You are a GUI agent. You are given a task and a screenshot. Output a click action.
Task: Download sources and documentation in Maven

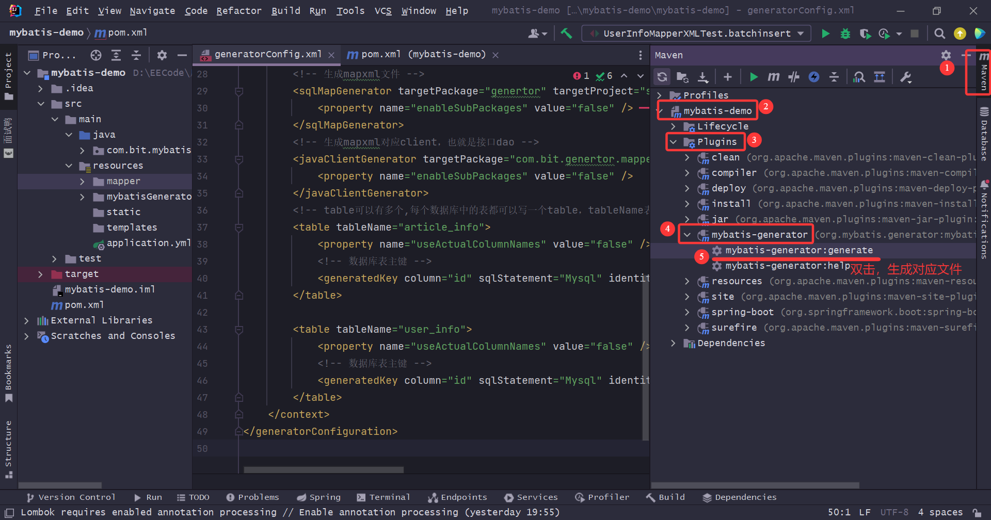point(703,77)
